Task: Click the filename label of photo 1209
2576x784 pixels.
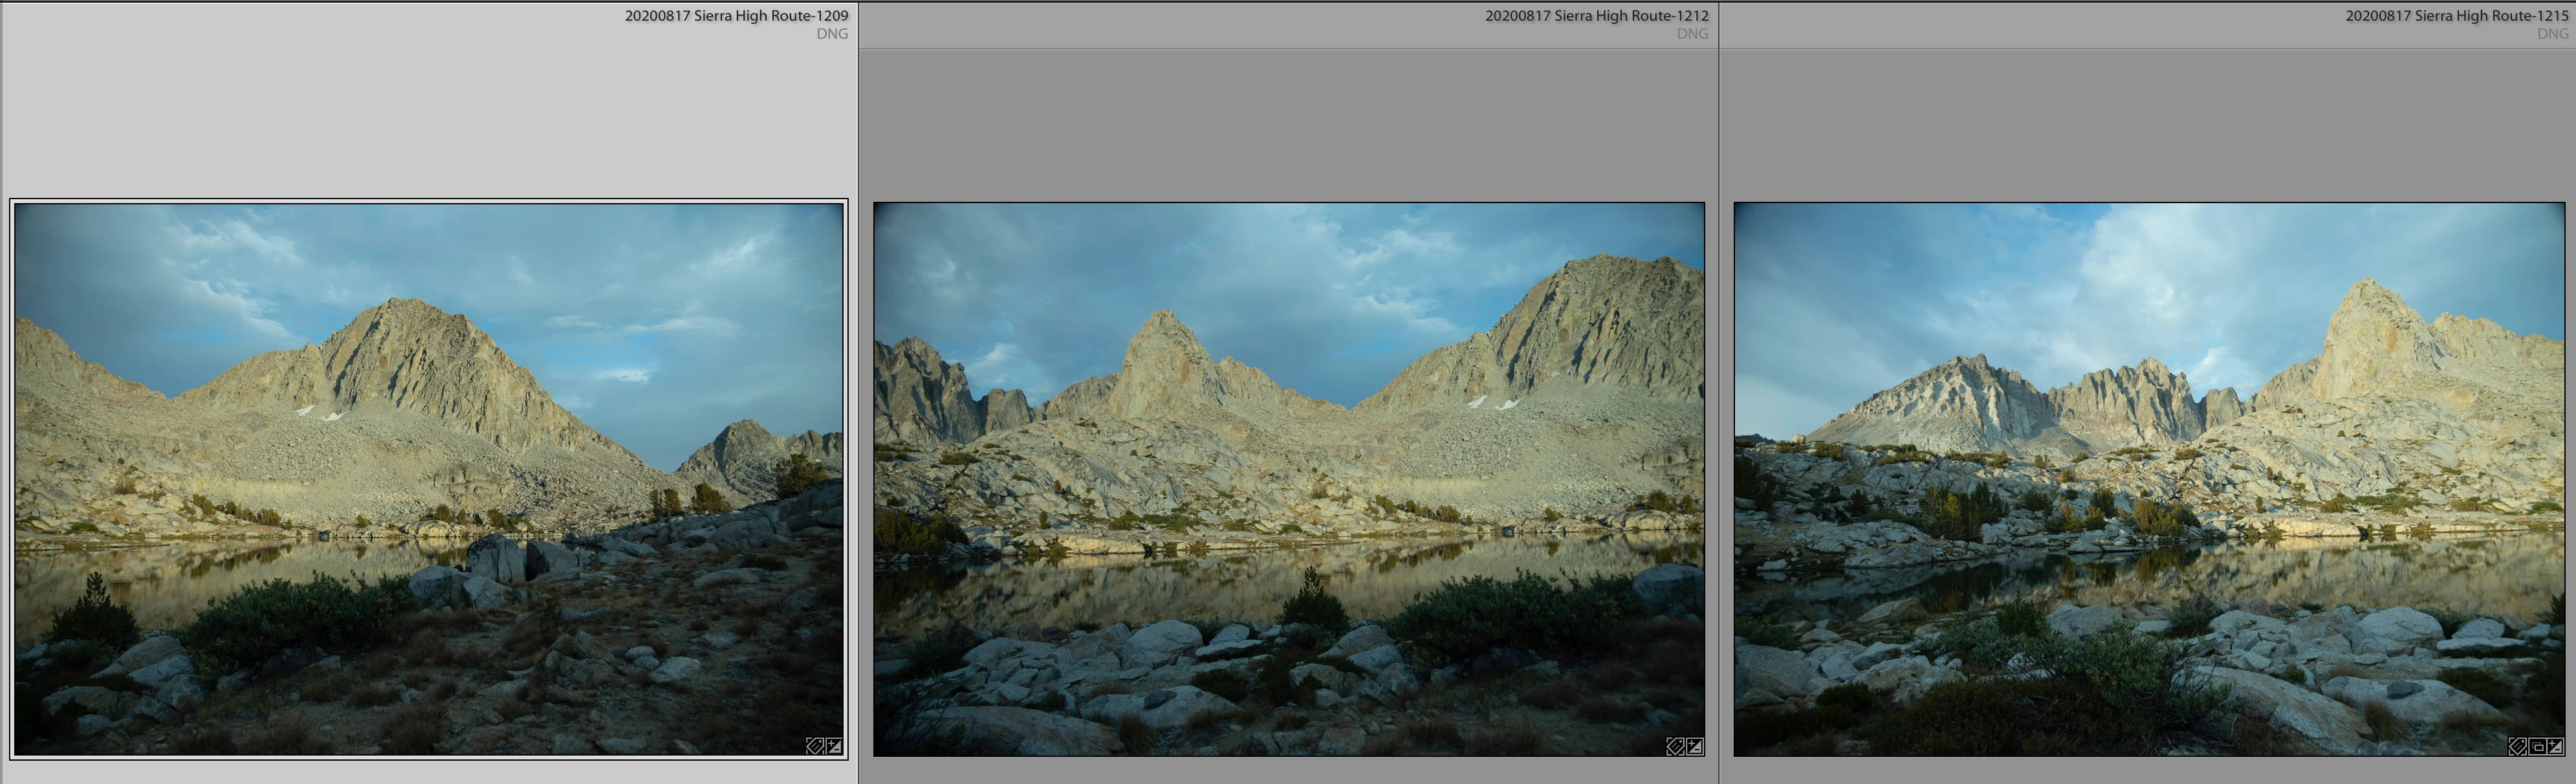Action: pos(736,16)
